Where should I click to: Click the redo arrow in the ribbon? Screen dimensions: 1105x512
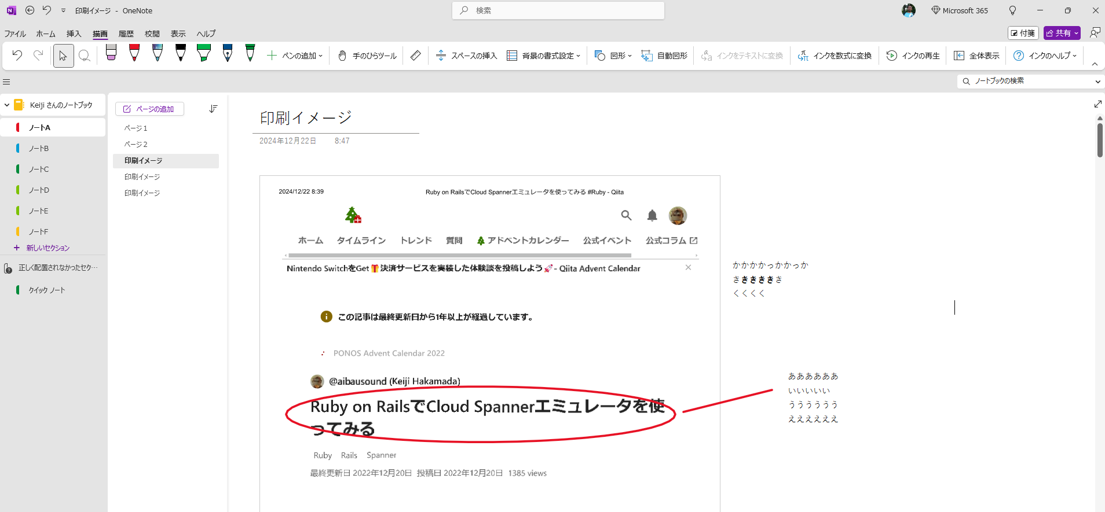point(38,56)
